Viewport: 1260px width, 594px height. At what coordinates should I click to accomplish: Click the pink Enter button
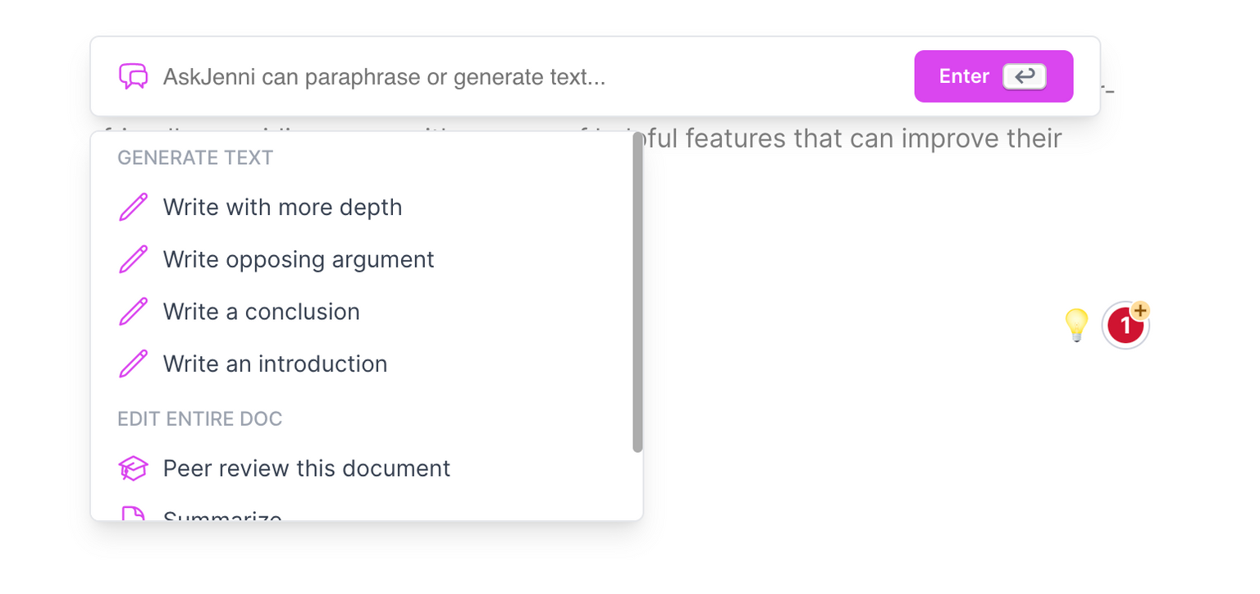pos(993,76)
